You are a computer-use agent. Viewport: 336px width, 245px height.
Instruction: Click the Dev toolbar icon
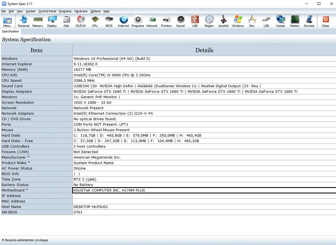coord(252,22)
